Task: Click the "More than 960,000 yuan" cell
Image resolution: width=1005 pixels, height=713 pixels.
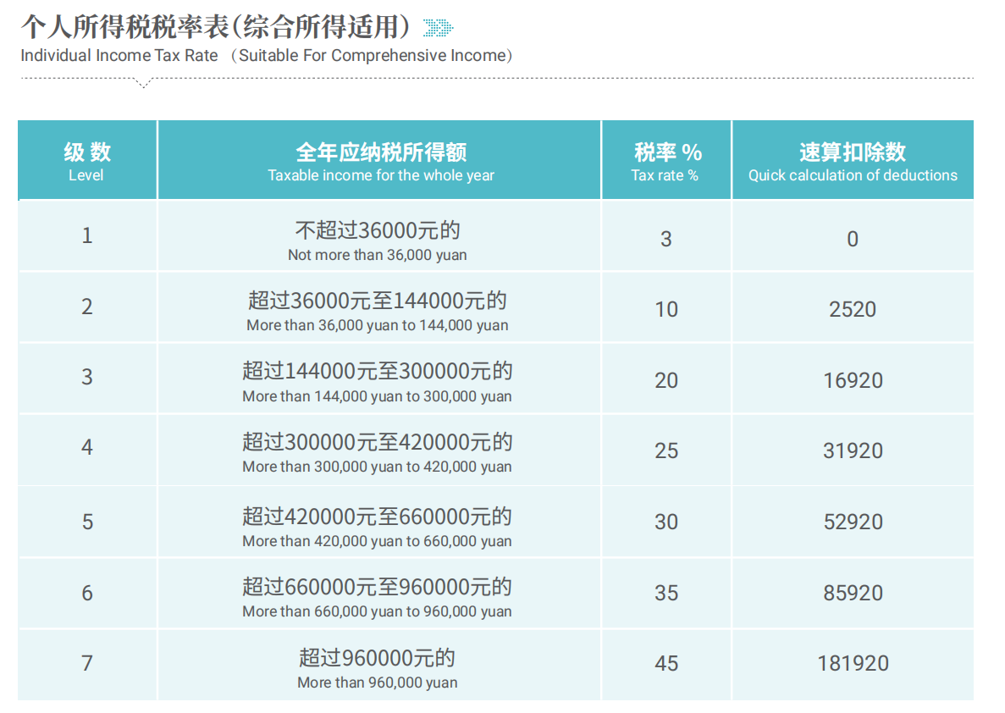Action: click(378, 669)
